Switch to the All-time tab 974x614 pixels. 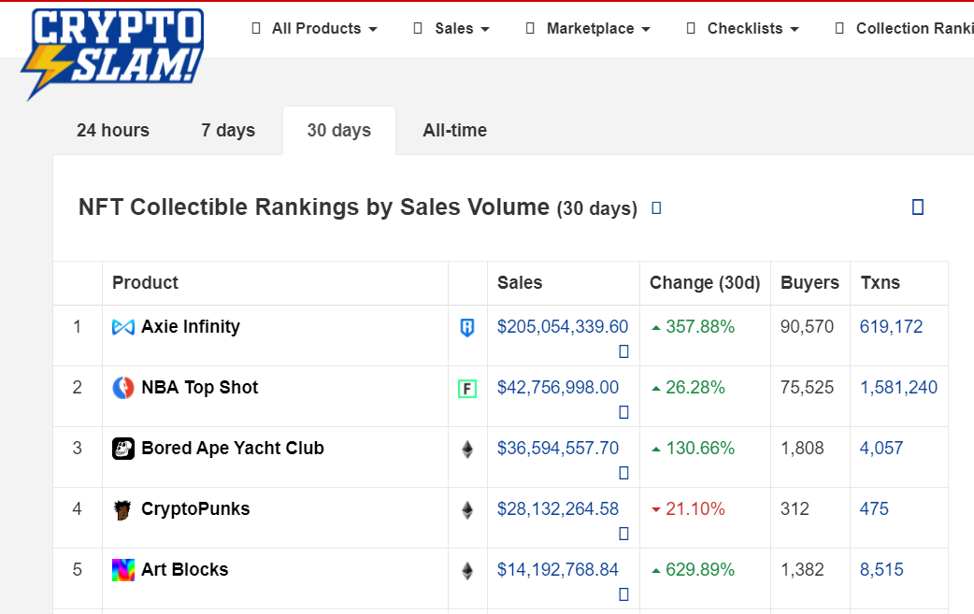click(454, 131)
